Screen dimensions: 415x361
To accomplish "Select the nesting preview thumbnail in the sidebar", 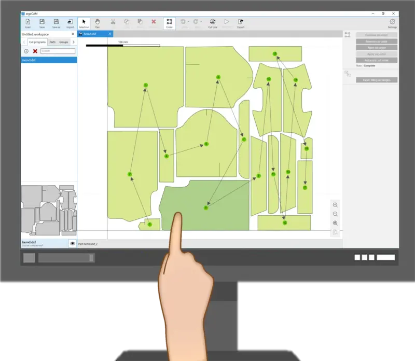I will [x=49, y=207].
